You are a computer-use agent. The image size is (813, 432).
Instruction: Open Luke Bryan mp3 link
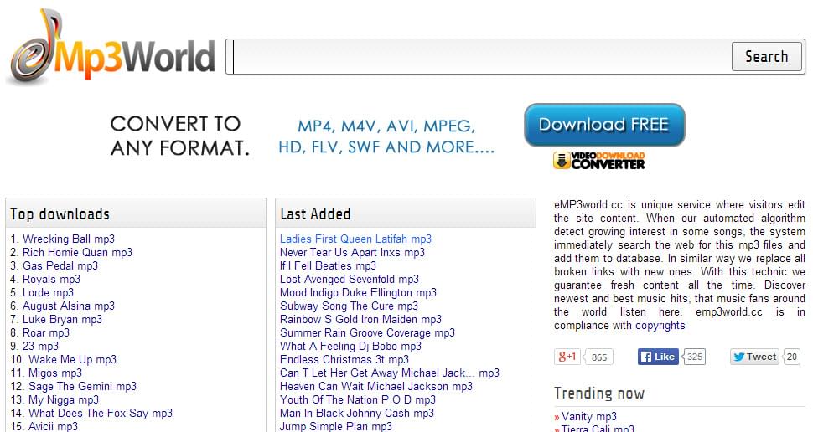pos(62,320)
